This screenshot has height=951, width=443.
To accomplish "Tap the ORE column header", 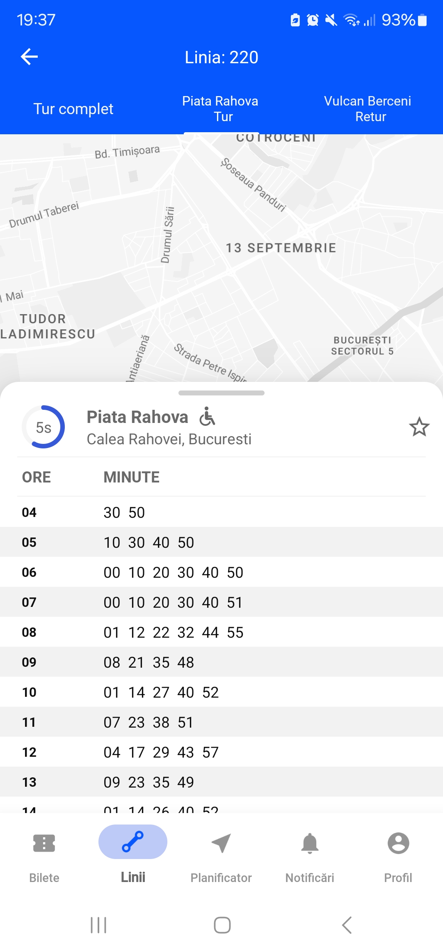I will 37,477.
